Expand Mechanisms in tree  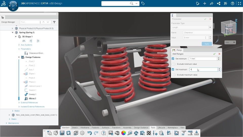click(x=6, y=123)
